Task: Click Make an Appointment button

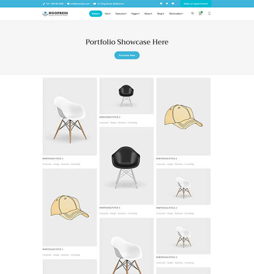Action: (196, 4)
